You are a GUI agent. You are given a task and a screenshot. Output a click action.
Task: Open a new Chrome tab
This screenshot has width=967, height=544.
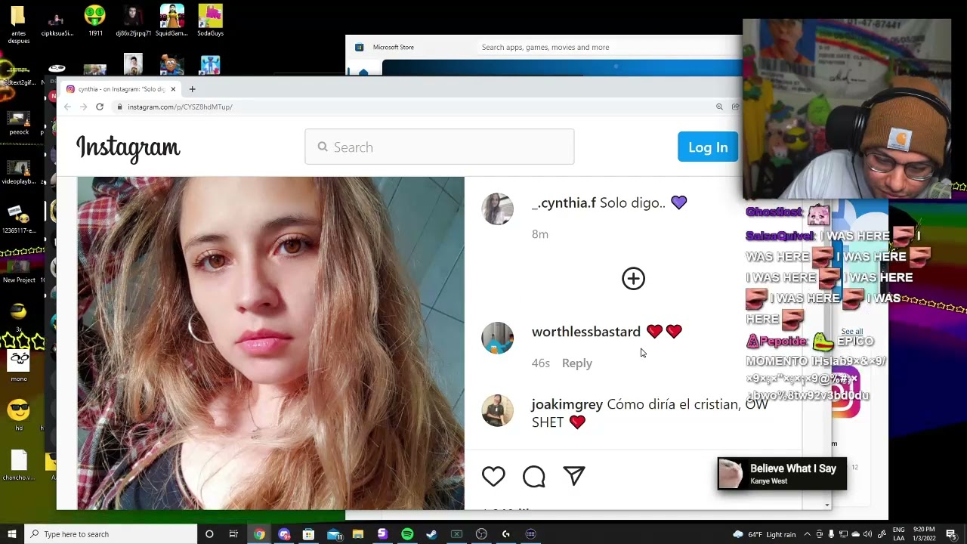click(192, 89)
